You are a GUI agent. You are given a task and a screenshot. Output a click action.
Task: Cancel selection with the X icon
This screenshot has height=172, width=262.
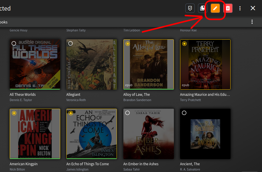[253, 8]
